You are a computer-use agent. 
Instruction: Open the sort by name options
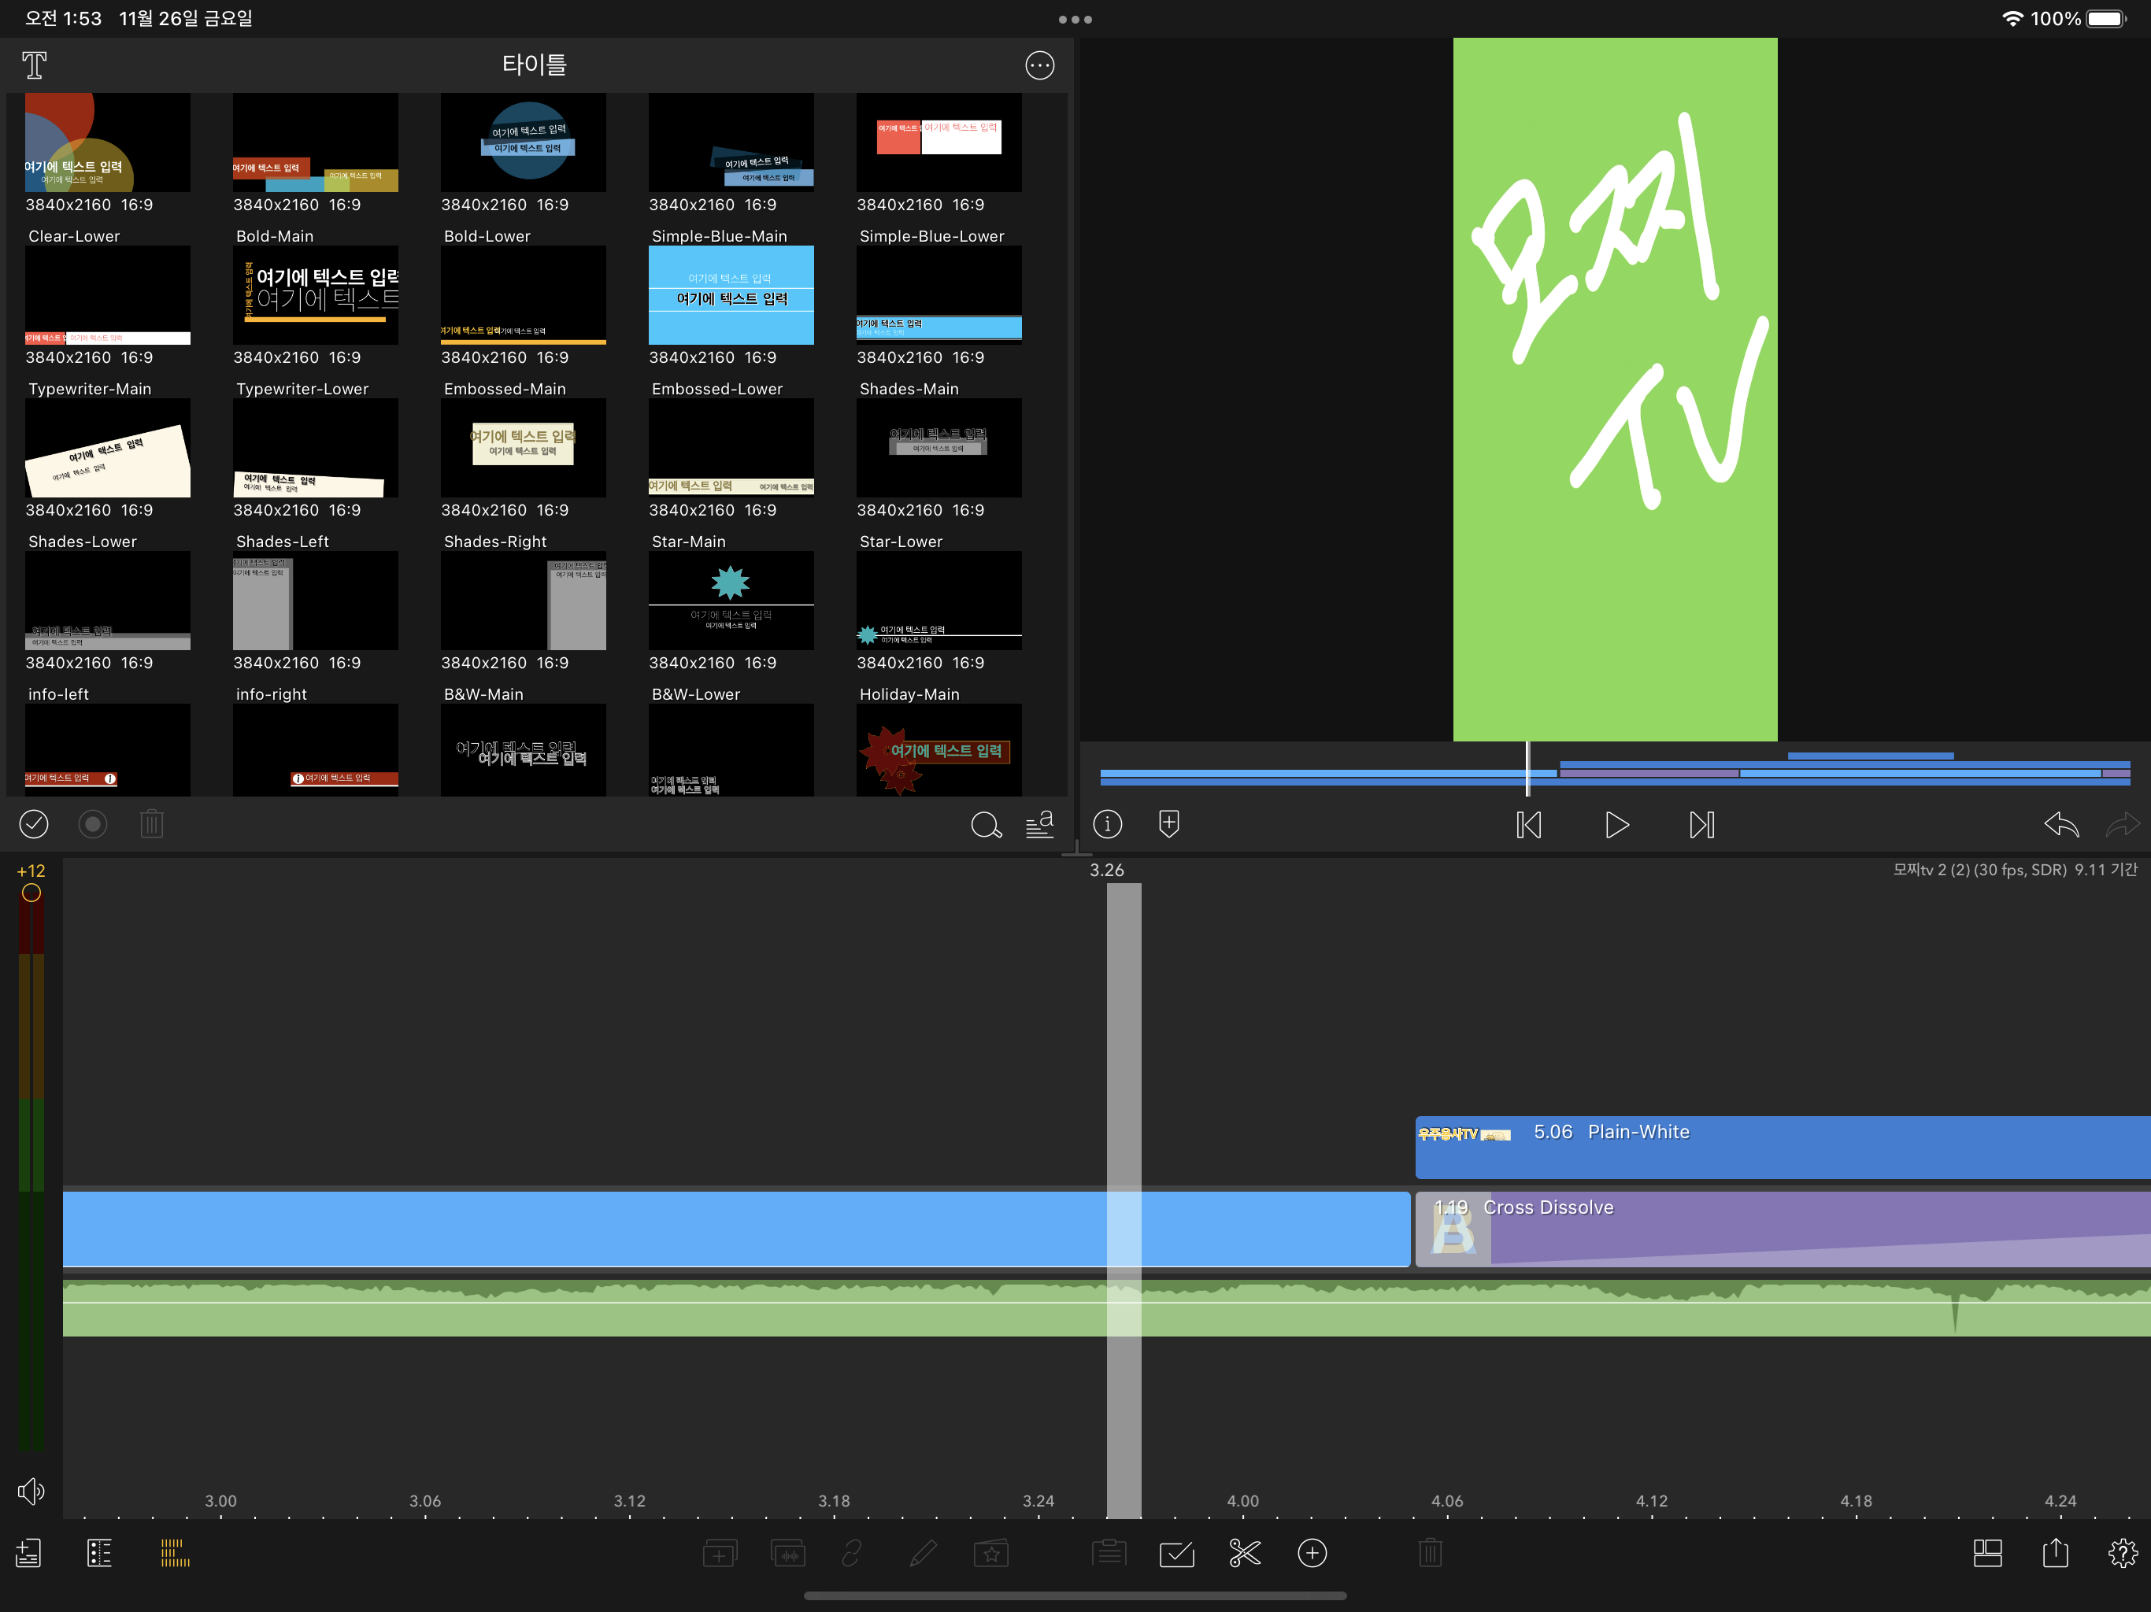(1039, 826)
